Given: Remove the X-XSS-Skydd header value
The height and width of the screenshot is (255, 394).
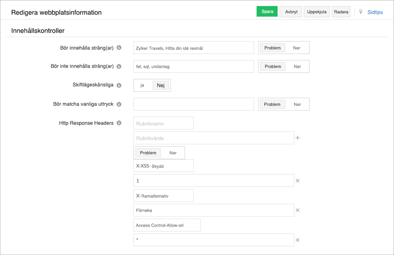Looking at the screenshot, I should (298, 180).
